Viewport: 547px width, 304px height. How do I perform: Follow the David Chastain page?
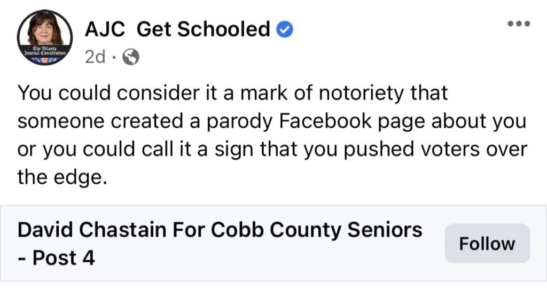pyautogui.click(x=487, y=243)
